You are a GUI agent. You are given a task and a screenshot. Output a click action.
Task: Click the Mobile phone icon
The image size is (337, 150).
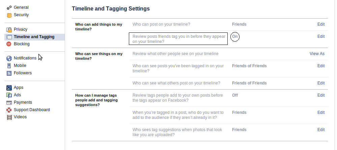[9, 66]
